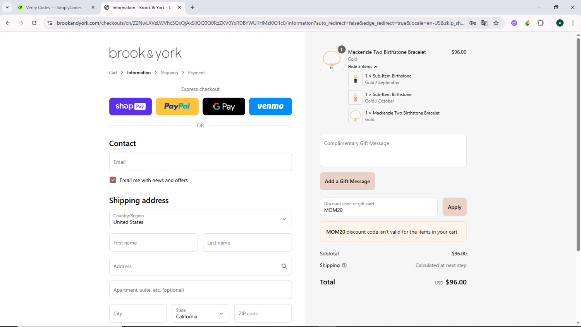
Task: Bookmark this page with the star icon
Action: (x=496, y=23)
